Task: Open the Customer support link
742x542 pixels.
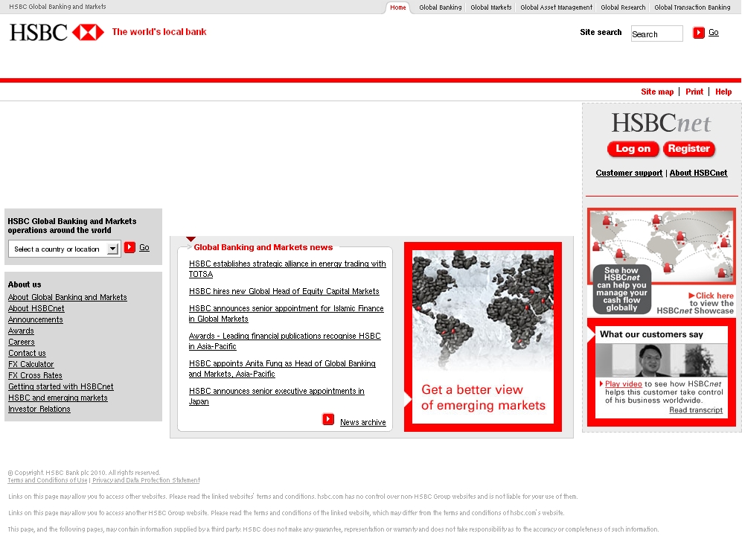Action: click(629, 173)
